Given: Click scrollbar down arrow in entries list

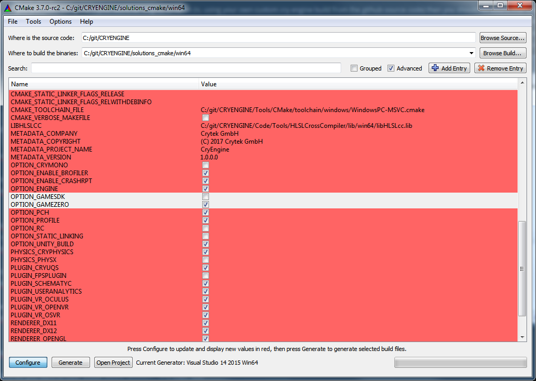Looking at the screenshot, I should [x=522, y=337].
